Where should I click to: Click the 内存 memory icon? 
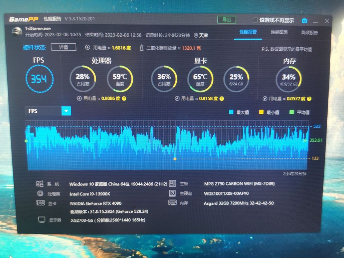172,203
